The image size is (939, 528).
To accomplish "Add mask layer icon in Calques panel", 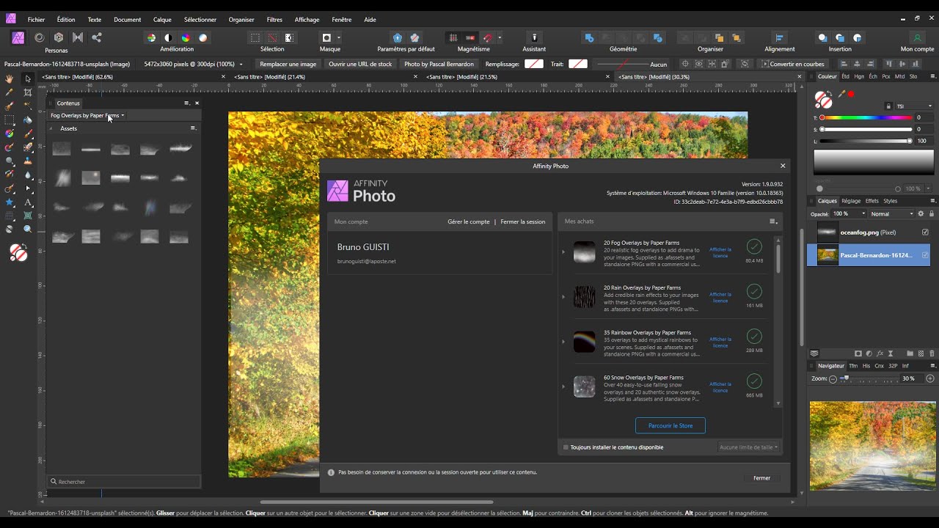I will click(x=858, y=353).
